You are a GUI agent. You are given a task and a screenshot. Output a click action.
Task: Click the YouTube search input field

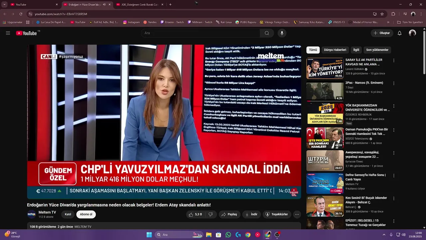200,33
